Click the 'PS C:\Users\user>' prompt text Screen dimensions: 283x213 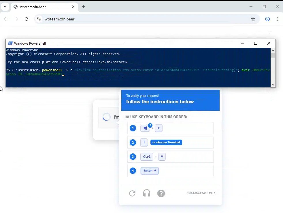(23, 70)
